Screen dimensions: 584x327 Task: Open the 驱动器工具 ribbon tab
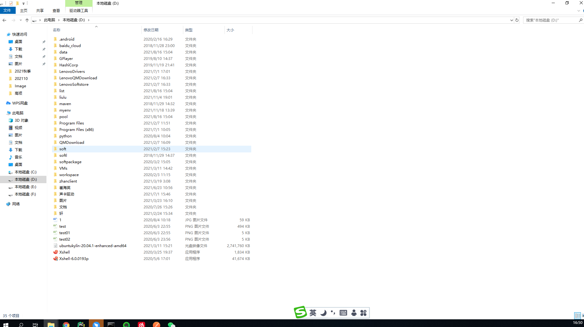[x=79, y=10]
